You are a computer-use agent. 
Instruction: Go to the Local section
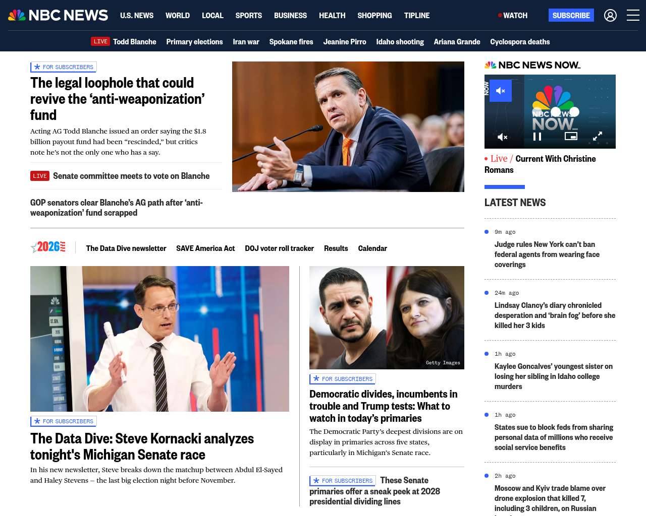(x=212, y=16)
